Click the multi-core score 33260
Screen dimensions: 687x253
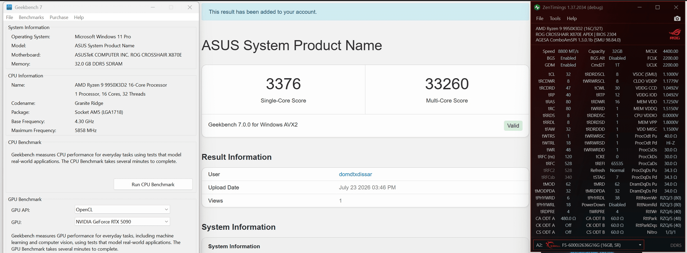(447, 84)
